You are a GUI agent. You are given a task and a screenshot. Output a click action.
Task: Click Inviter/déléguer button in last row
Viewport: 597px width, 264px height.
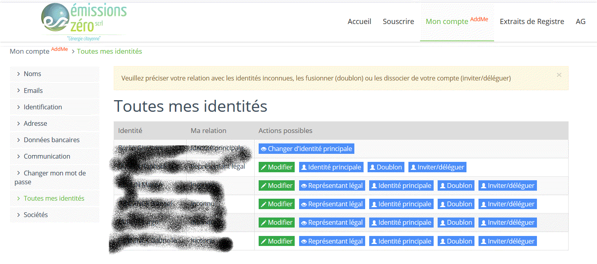[x=507, y=241]
